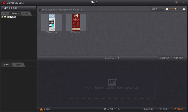188x112 pixels.
Task: Click the 전체사진삭제 button
Action: click(x=149, y=109)
